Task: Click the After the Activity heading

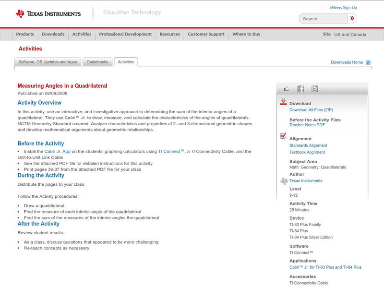Action: [38, 224]
